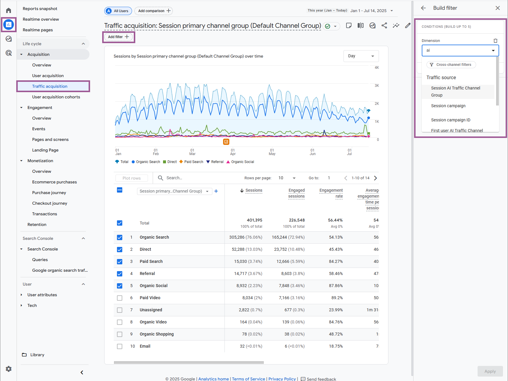This screenshot has height=381, width=508.
Task: Open the Privacy Policy link
Action: pos(282,379)
